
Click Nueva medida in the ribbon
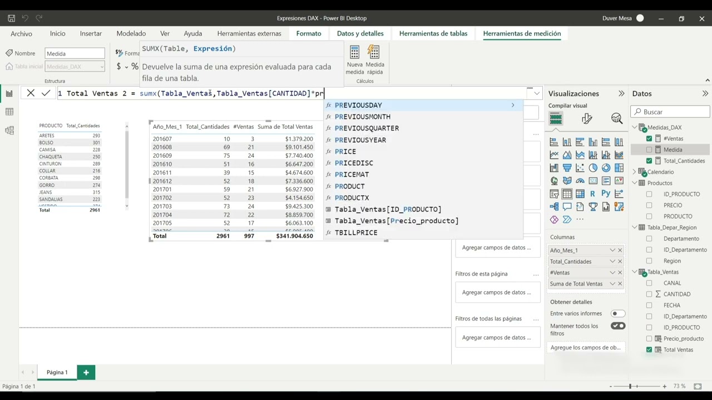354,60
